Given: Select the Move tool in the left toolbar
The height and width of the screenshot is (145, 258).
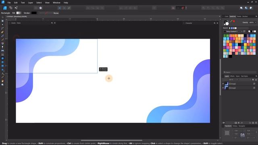Looking at the screenshot, I should click(2, 17).
